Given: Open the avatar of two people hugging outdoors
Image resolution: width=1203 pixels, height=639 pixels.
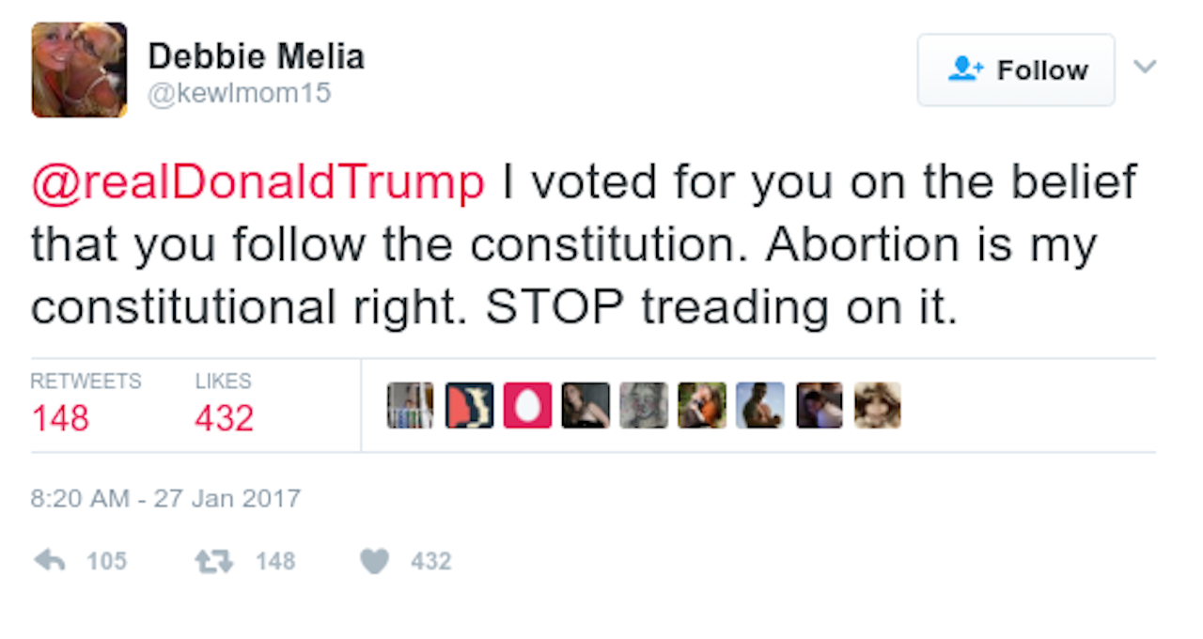Looking at the screenshot, I should [702, 405].
